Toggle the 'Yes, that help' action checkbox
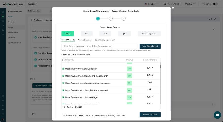This screenshot has height=122, width=223. pos(35,53)
